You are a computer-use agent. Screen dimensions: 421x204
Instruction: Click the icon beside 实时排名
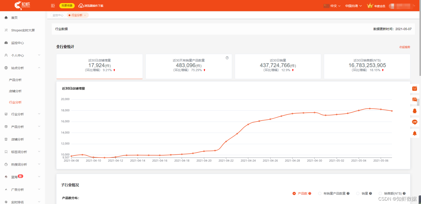point(6,202)
